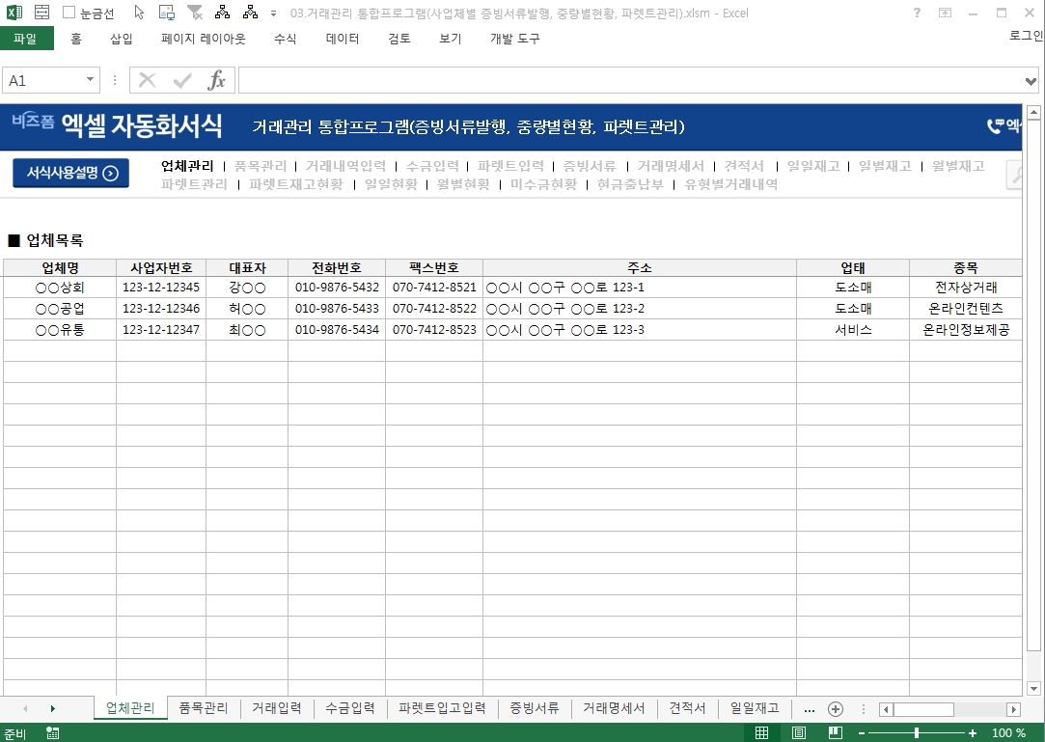Click the insert function fx icon
This screenshot has width=1045, height=742.
tap(216, 81)
